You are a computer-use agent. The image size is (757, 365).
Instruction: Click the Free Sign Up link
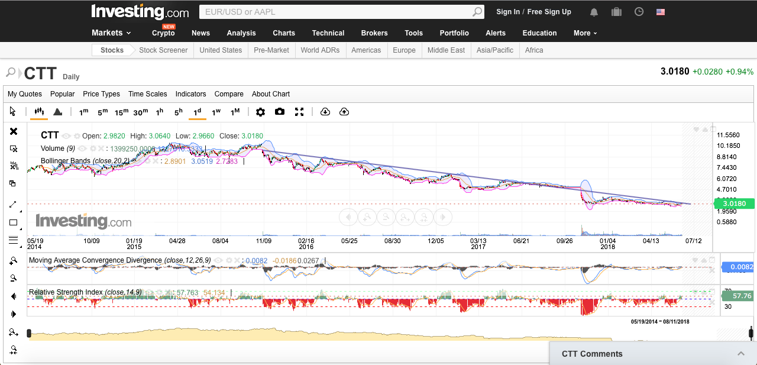pyautogui.click(x=549, y=12)
